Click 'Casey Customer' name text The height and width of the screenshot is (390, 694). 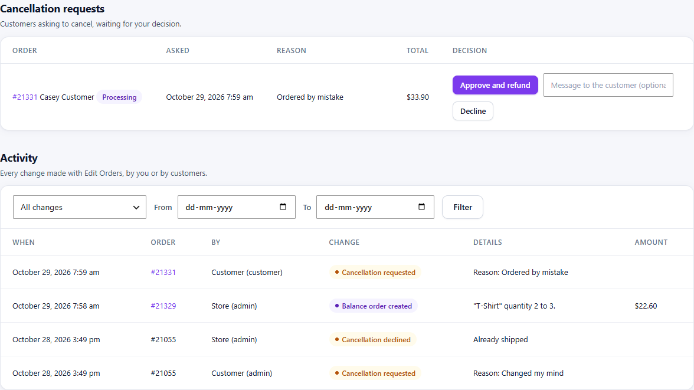click(x=67, y=97)
